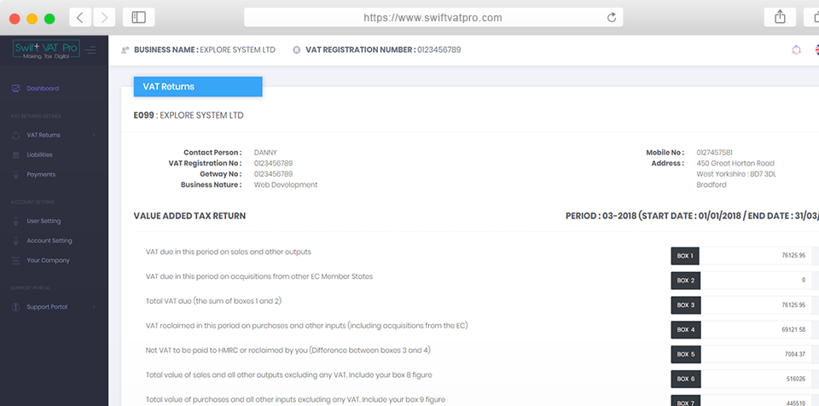Screen dimensions: 819x406
Task: Click the pink notification icon in header
Action: tap(796, 49)
